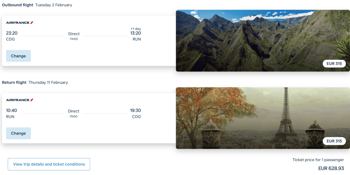Click the +1 day arrival indicator
The height and width of the screenshot is (175, 350).
[136, 29]
